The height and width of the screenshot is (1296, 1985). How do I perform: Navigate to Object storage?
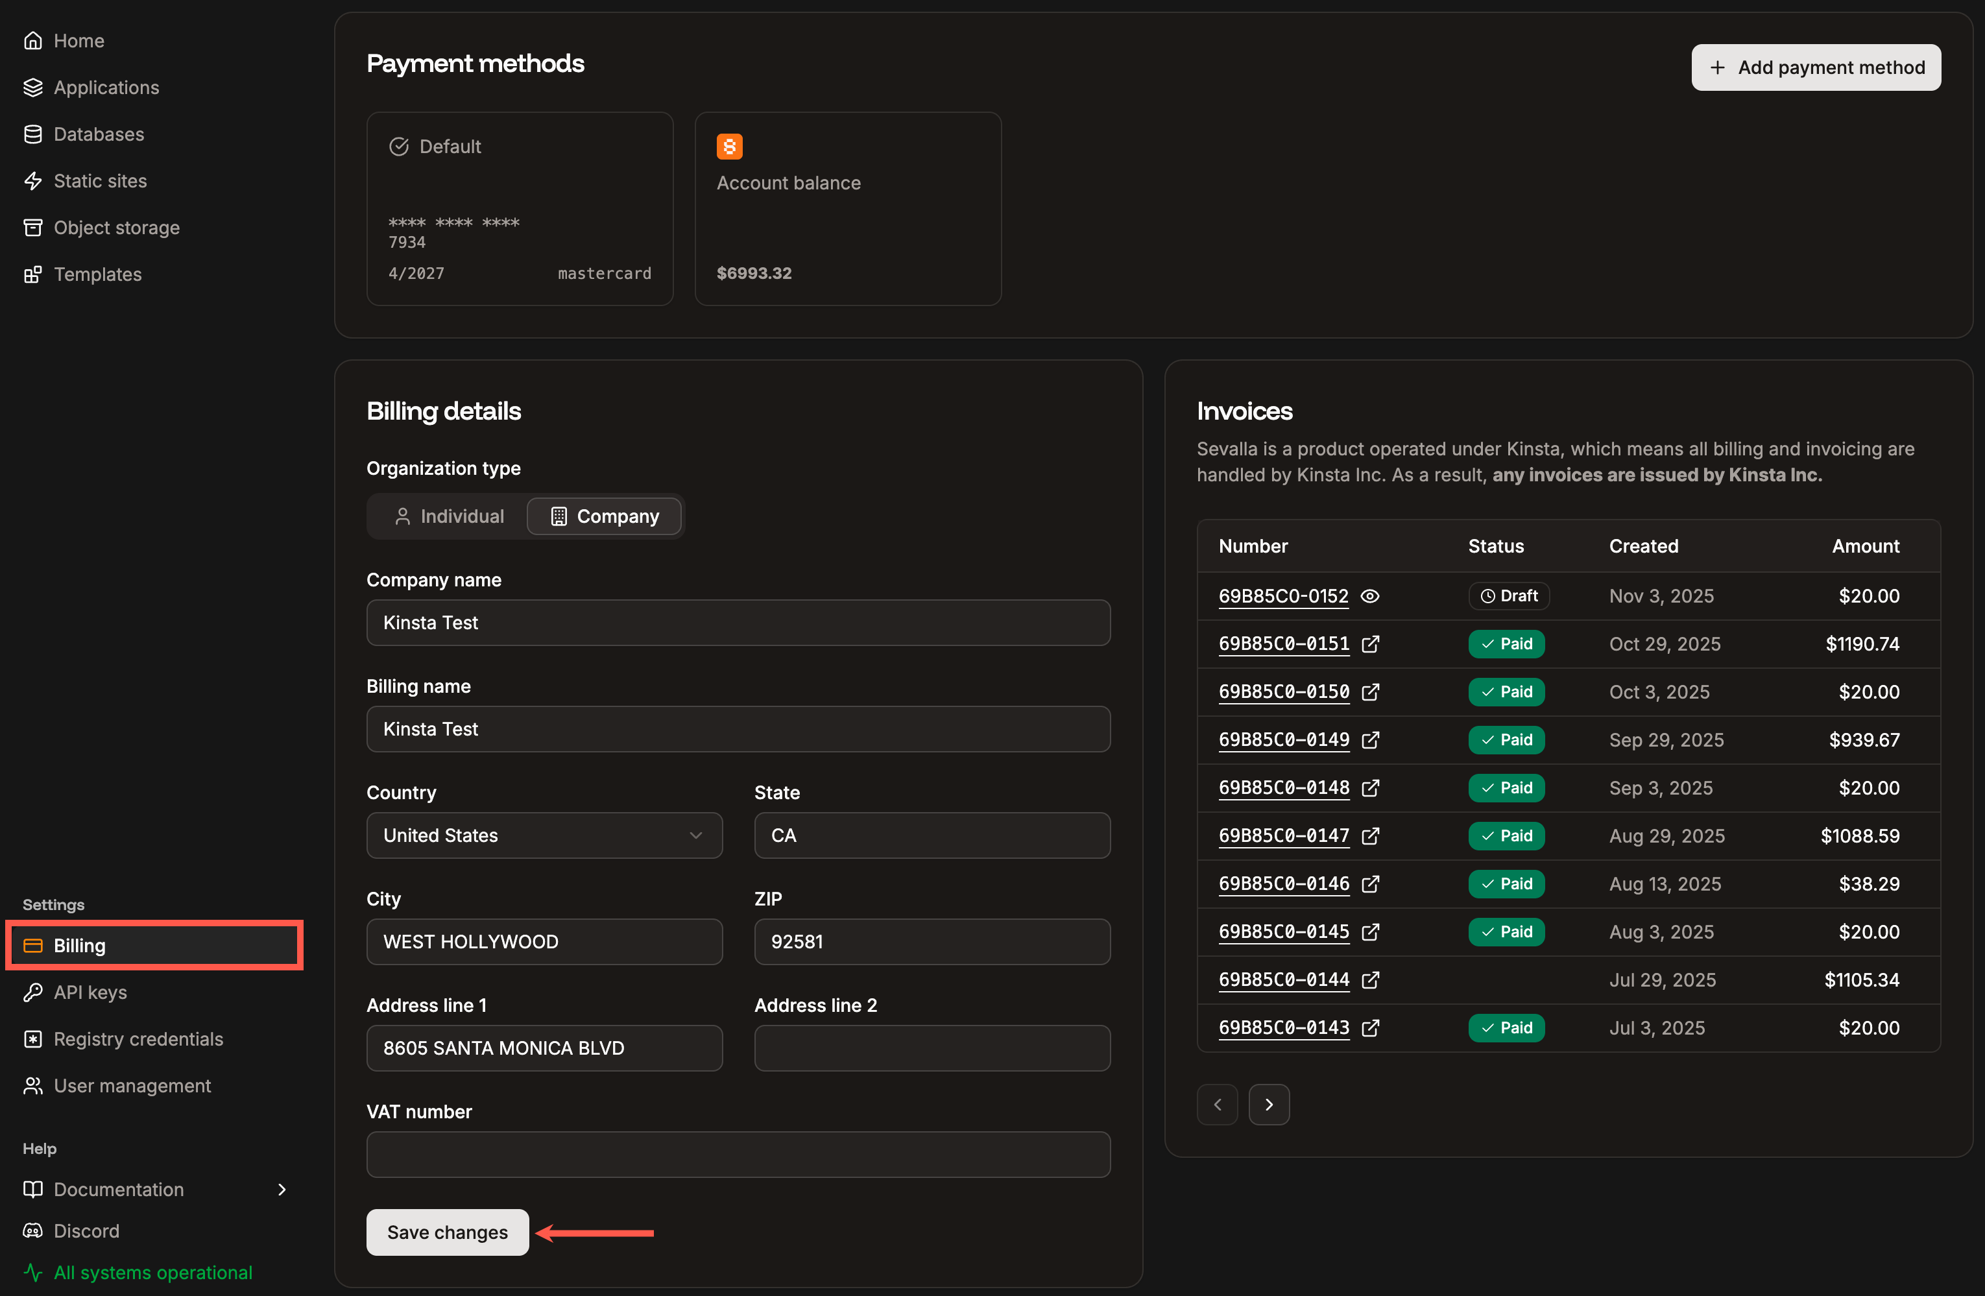pos(117,227)
